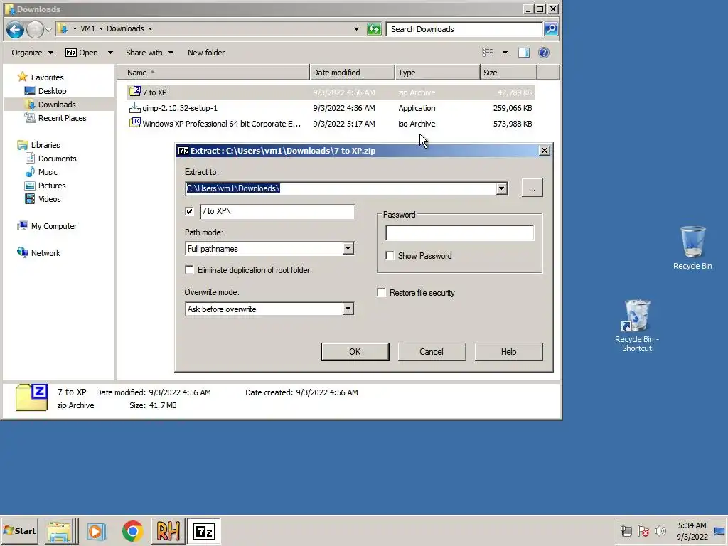Select the 7 to XP zip file icon

pyautogui.click(x=134, y=92)
